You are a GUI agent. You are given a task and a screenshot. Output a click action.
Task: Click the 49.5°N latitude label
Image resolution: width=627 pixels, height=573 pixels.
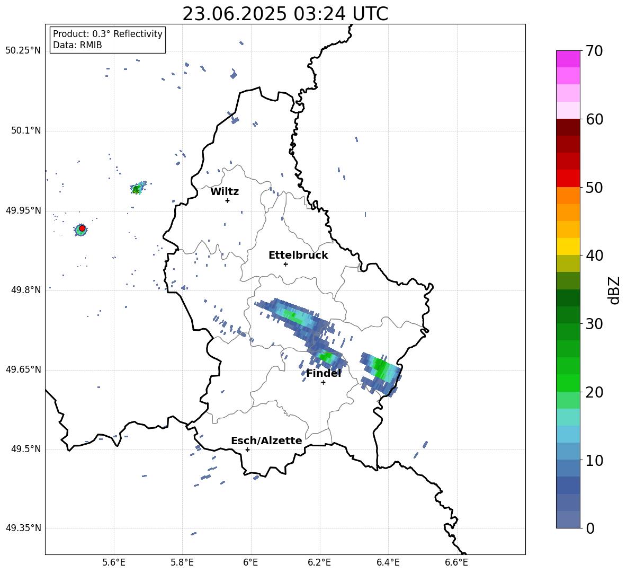pyautogui.click(x=26, y=449)
